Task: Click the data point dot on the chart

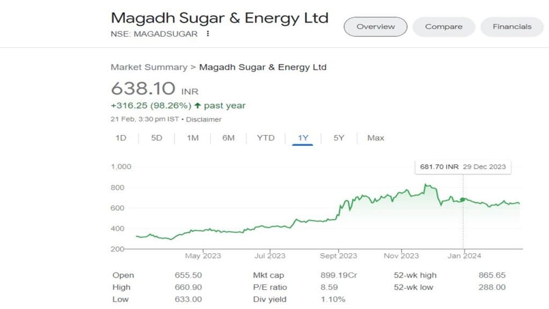Action: 463,200
